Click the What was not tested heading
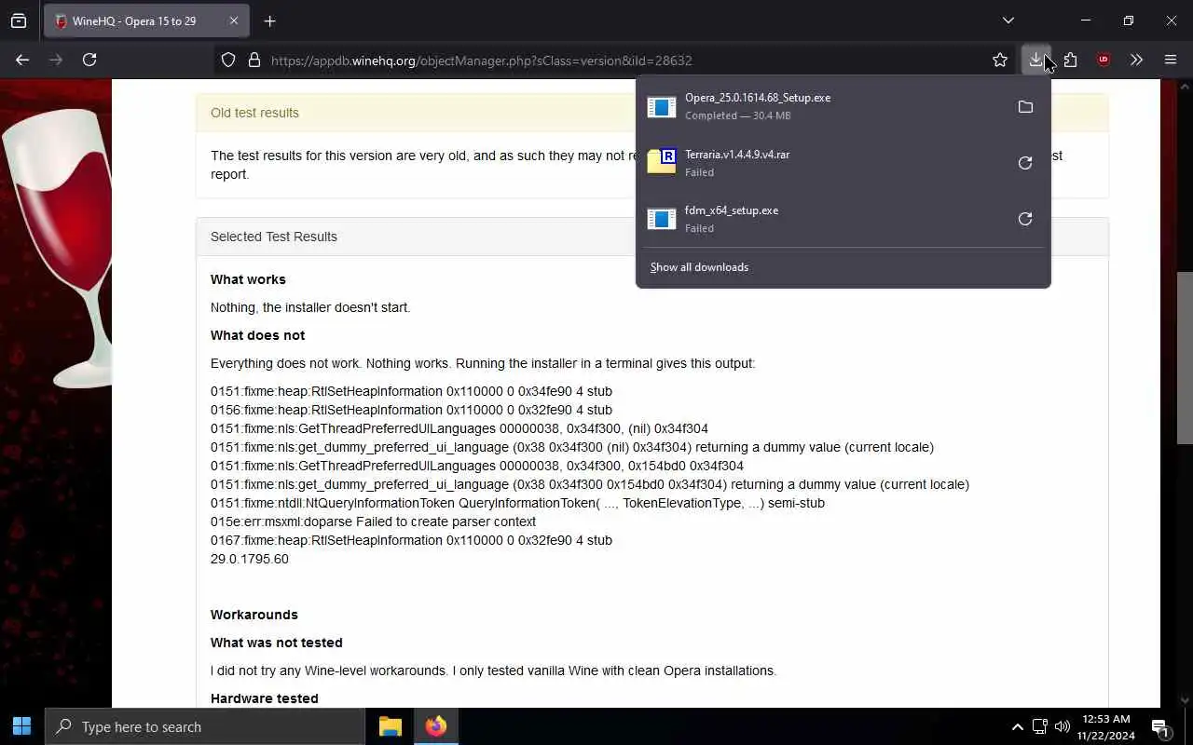Viewport: 1193px width, 745px height. click(x=277, y=643)
